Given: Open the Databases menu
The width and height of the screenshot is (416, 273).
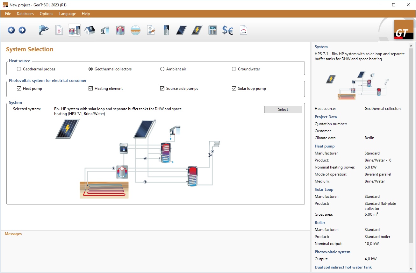Looking at the screenshot, I should point(25,14).
